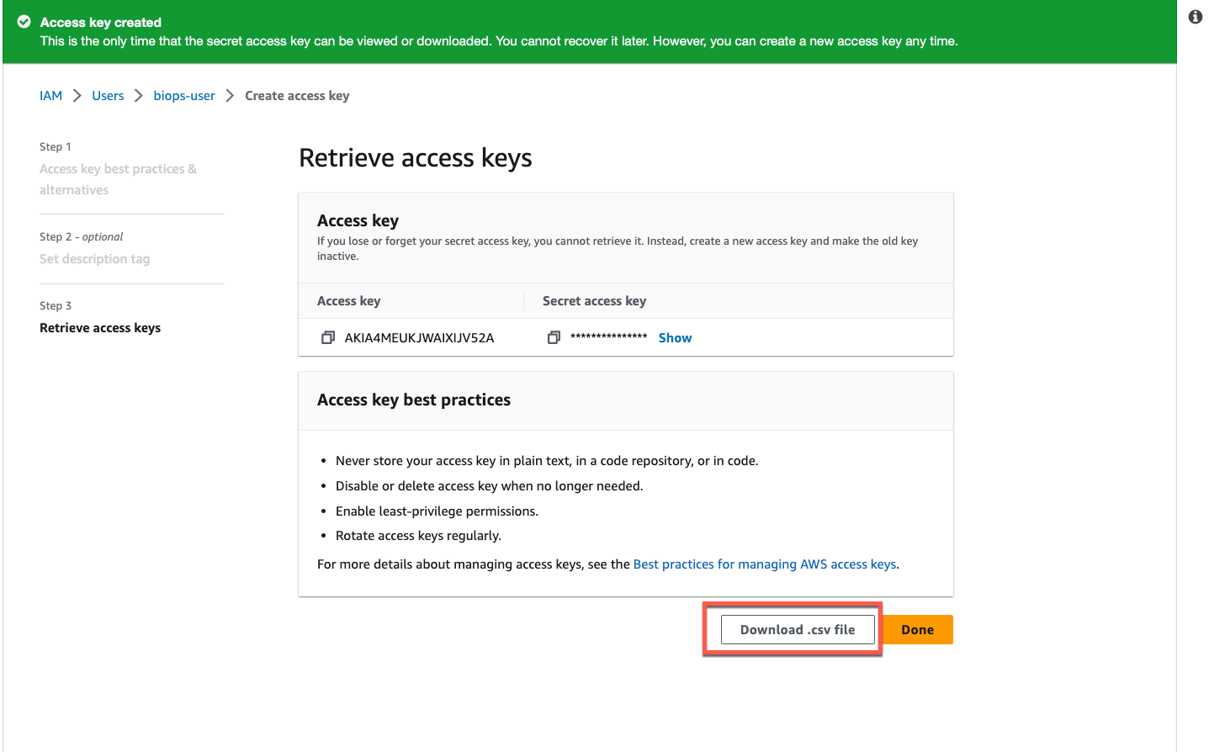Screen dimensions: 1209x752
Task: Copy the access key ID using the copy icon
Action: point(328,337)
